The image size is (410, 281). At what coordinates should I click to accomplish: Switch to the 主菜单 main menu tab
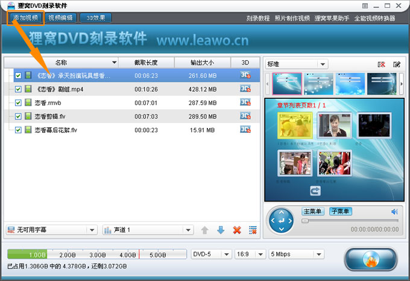313,211
